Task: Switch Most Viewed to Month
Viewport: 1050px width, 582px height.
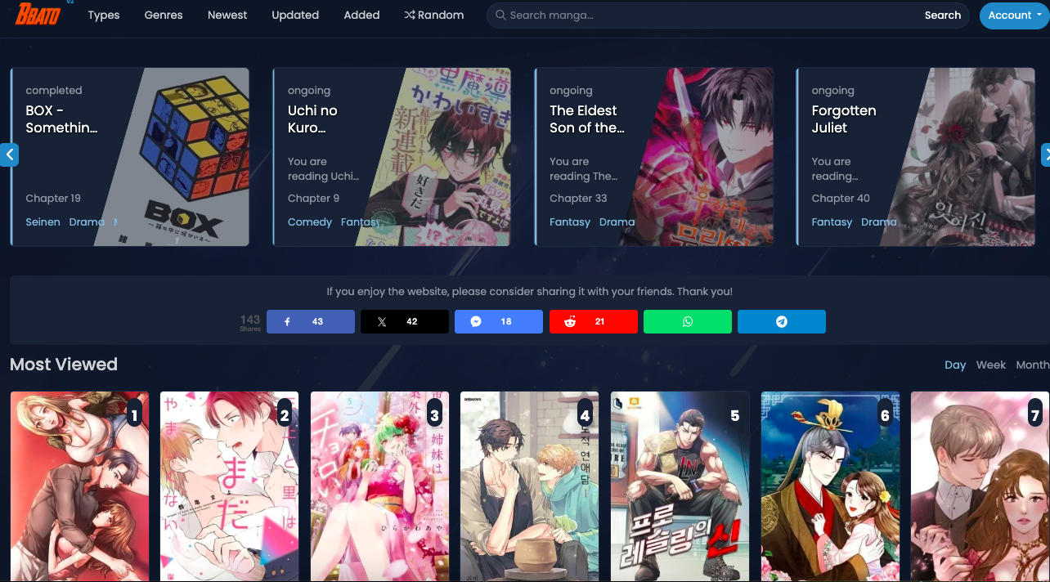Action: pyautogui.click(x=1031, y=365)
